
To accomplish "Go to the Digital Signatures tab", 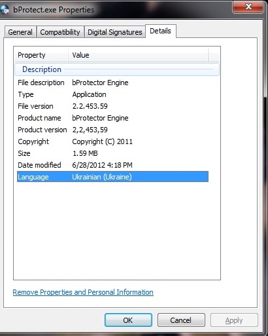I will pos(115,32).
